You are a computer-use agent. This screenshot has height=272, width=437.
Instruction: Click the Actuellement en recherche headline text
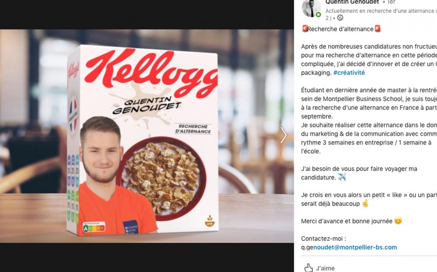[x=381, y=11]
